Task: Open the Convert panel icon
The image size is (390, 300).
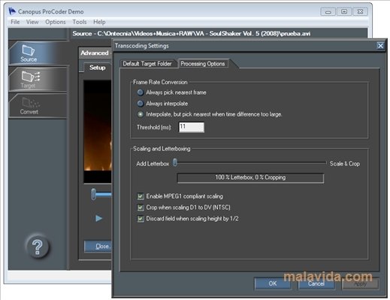Action: 31,102
